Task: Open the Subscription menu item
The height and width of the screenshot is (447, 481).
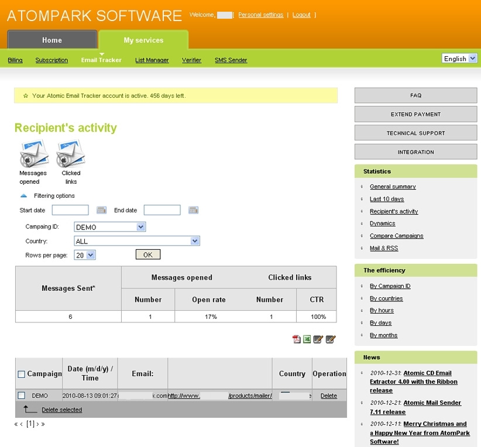Action: 51,60
